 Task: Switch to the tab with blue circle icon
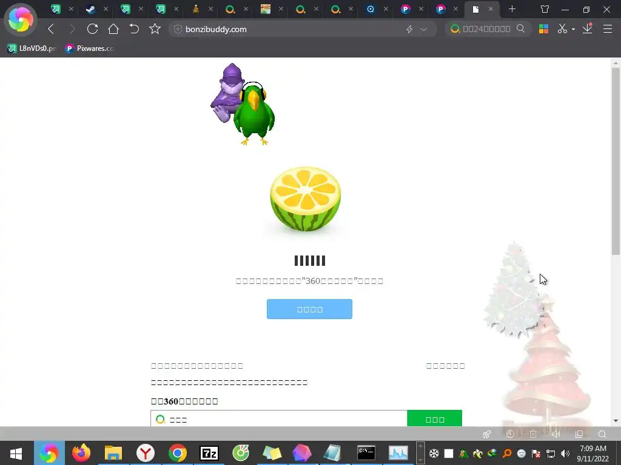click(371, 9)
